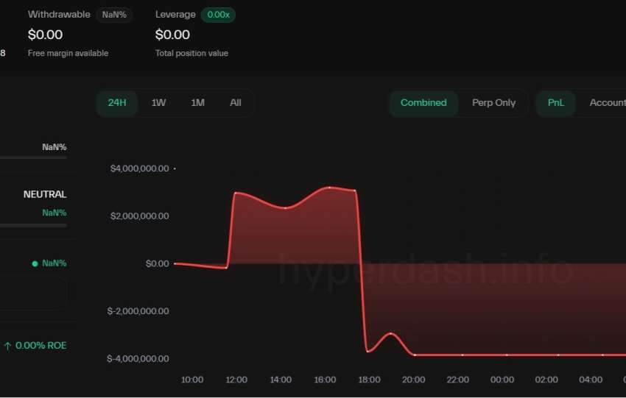The width and height of the screenshot is (626, 398).
Task: Toggle the chart to PnL mode
Action: [x=556, y=103]
